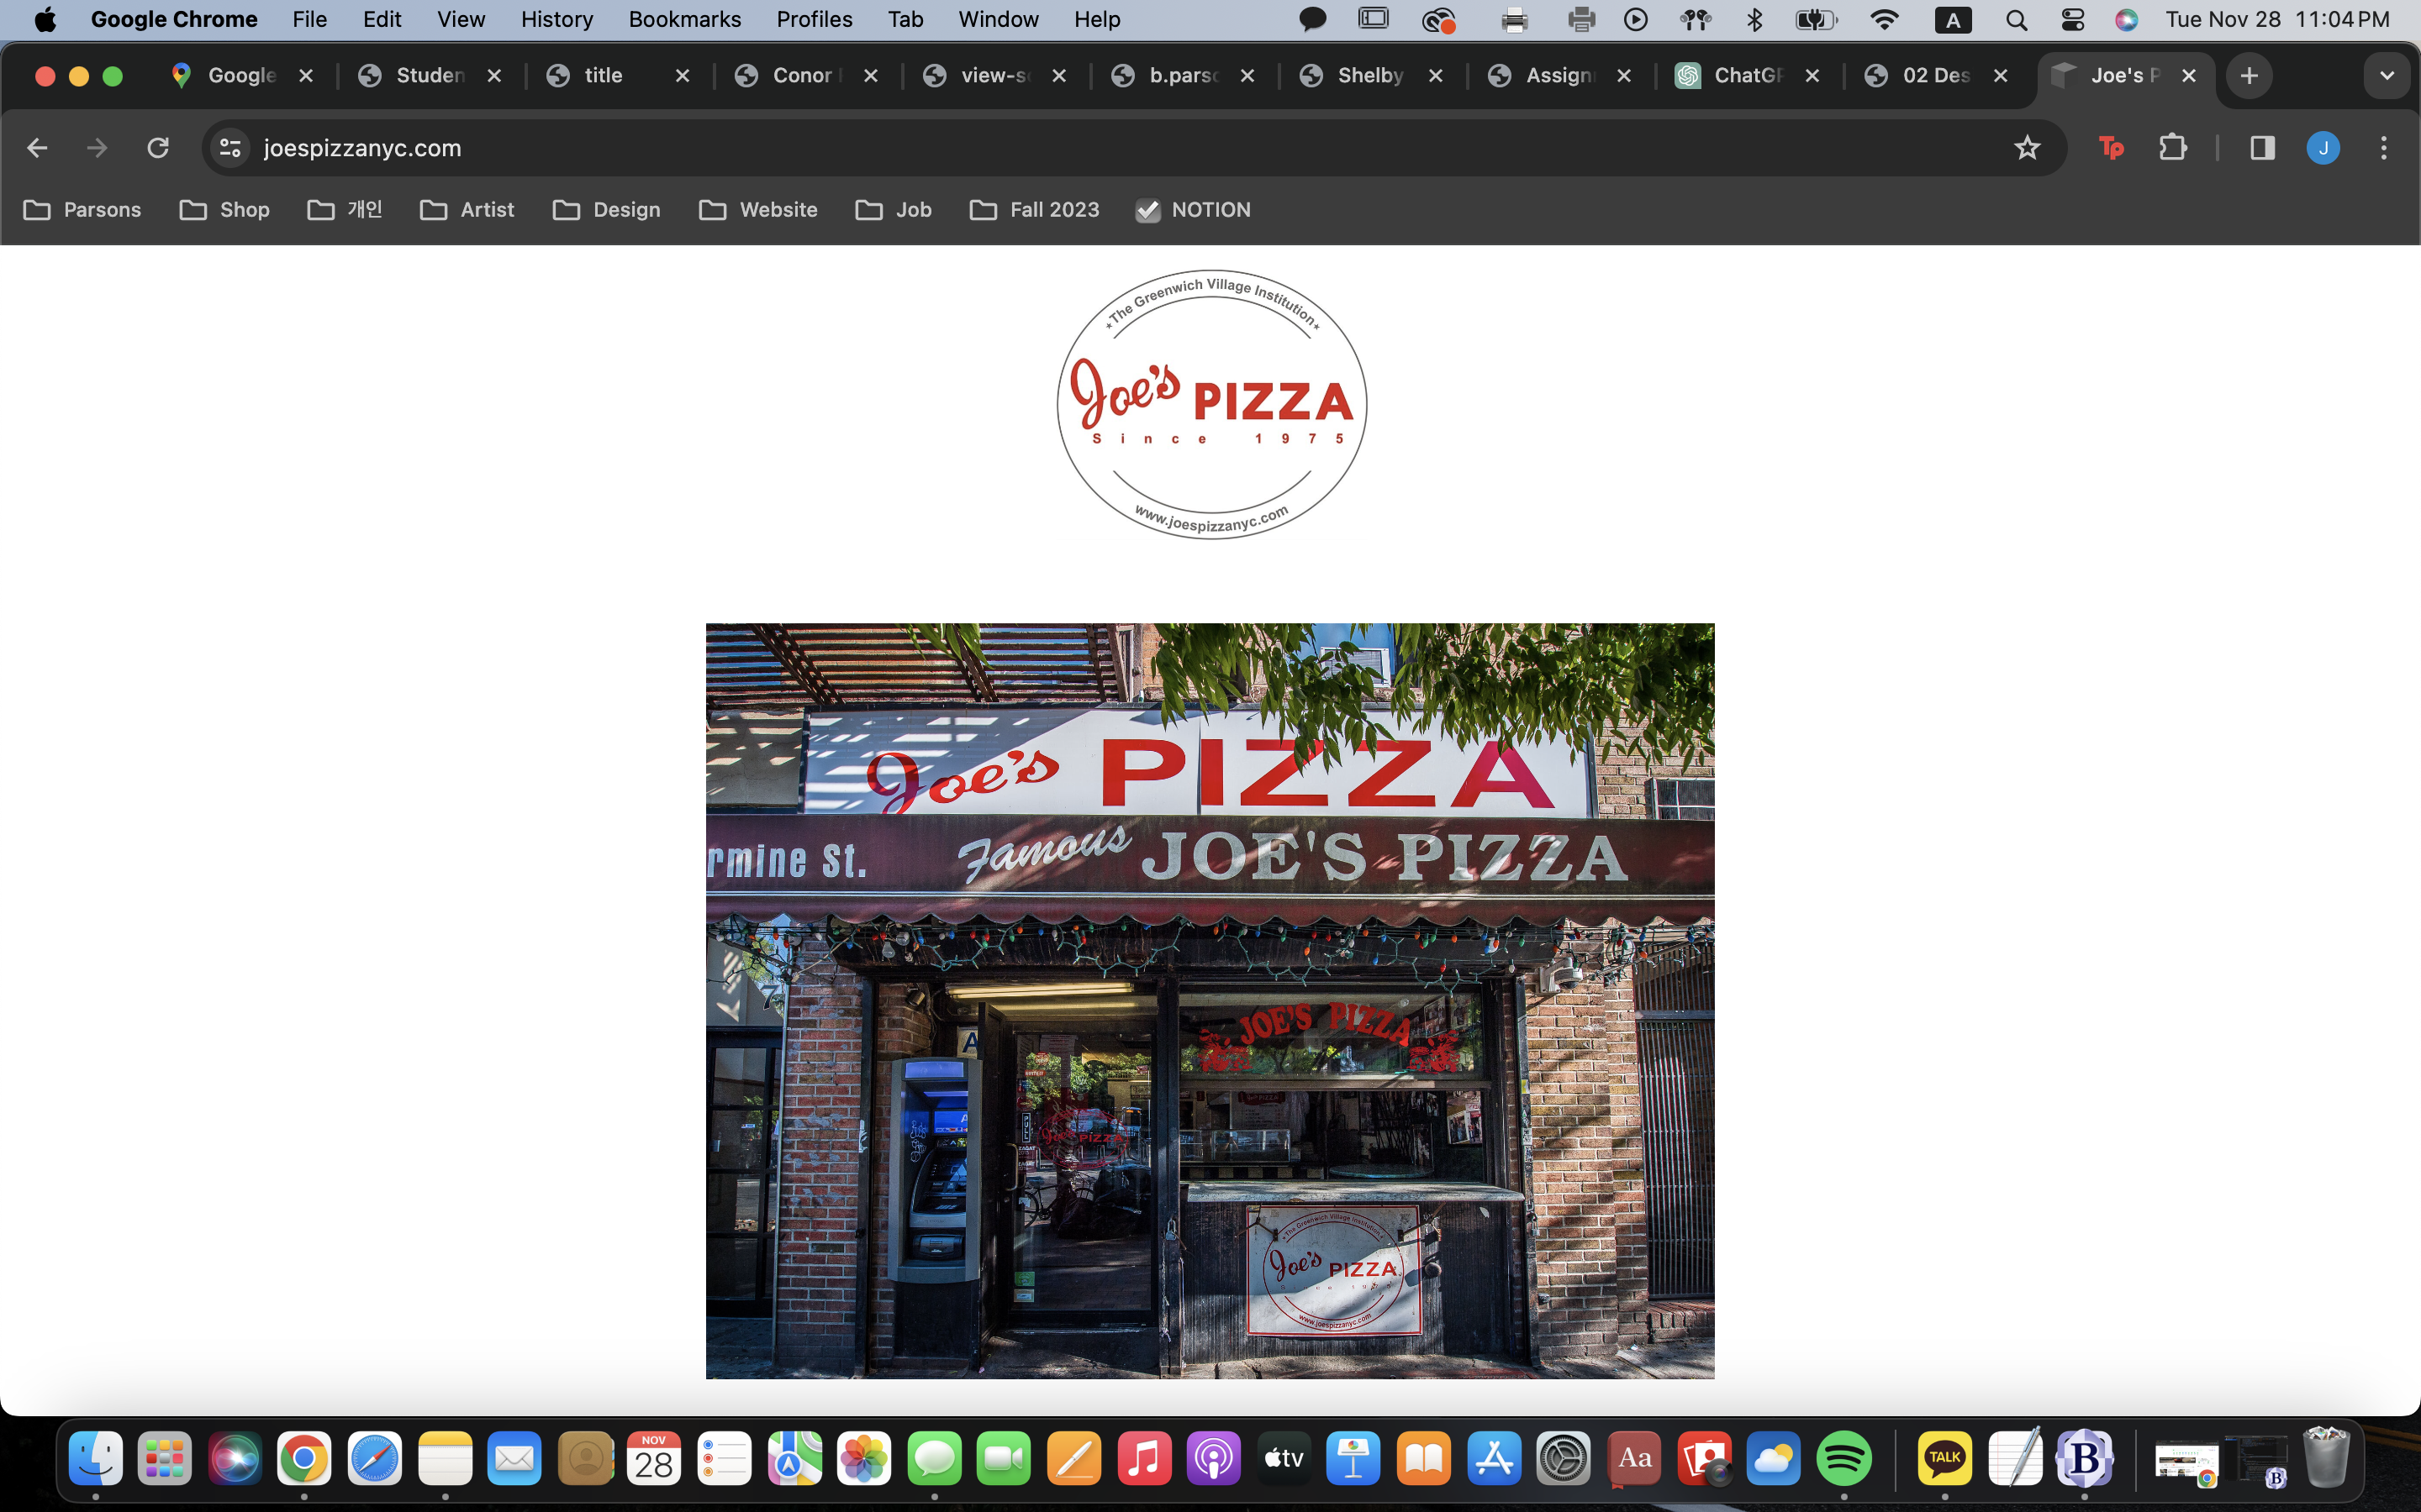Image resolution: width=2421 pixels, height=1512 pixels.
Task: Open Safari from the Dock
Action: pyautogui.click(x=375, y=1459)
